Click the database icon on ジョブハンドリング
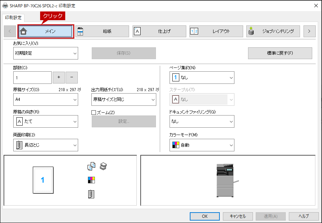Image resolution: width=322 pixels, height=223 pixels. pos(251,31)
